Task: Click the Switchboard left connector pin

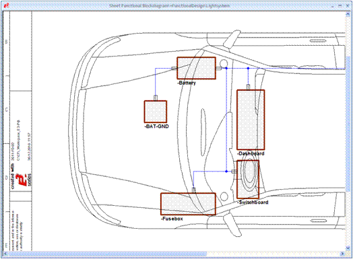Action: (x=234, y=172)
